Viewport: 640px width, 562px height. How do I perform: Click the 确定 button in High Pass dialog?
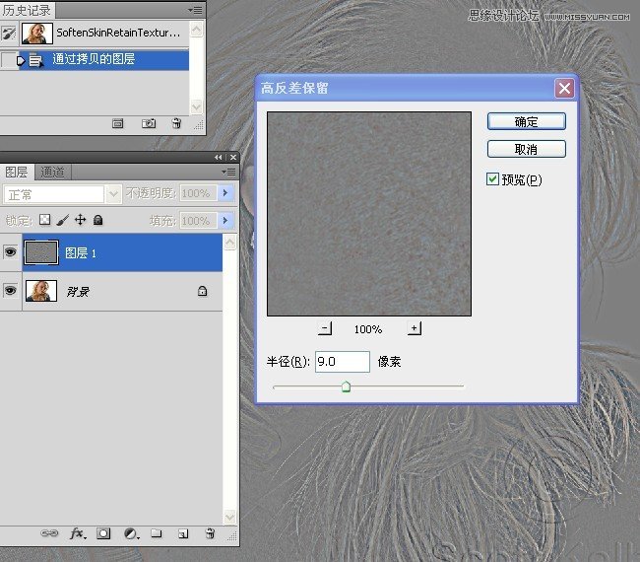click(526, 121)
